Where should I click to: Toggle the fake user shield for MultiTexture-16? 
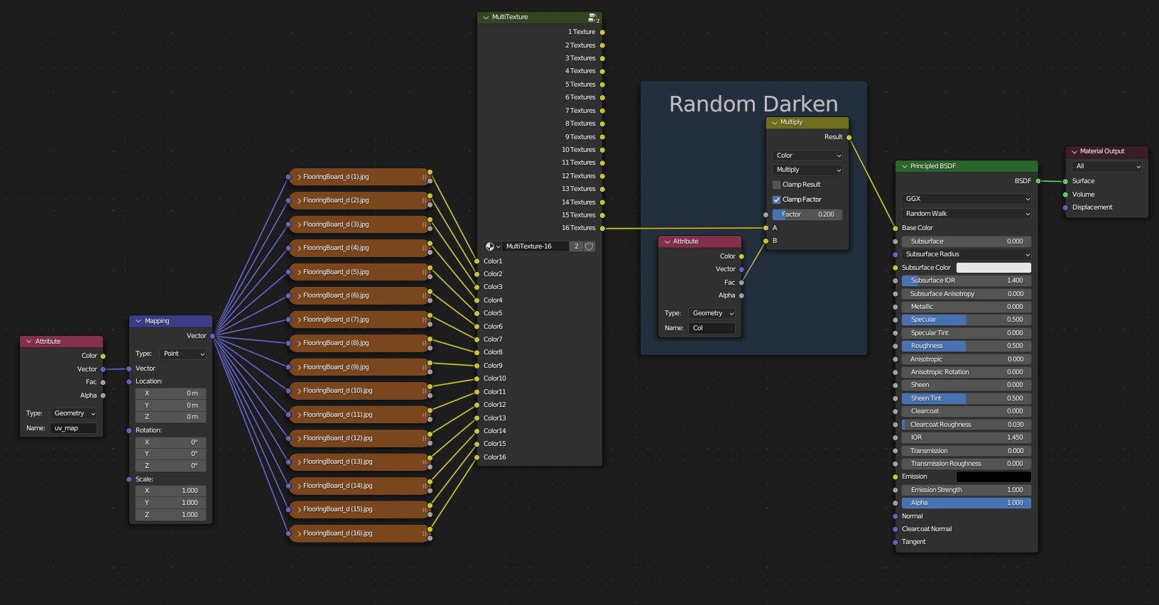(x=589, y=246)
